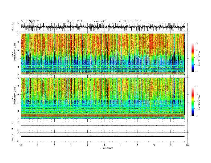Click the ch.1 voltage waveform trace
This screenshot has width=211, height=163.
(103, 27)
